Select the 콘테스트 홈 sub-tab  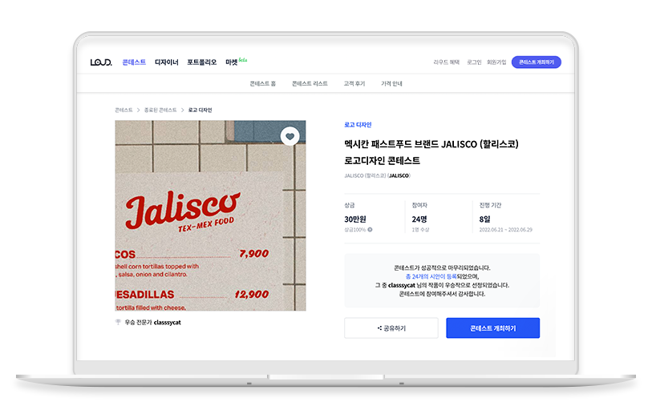263,83
